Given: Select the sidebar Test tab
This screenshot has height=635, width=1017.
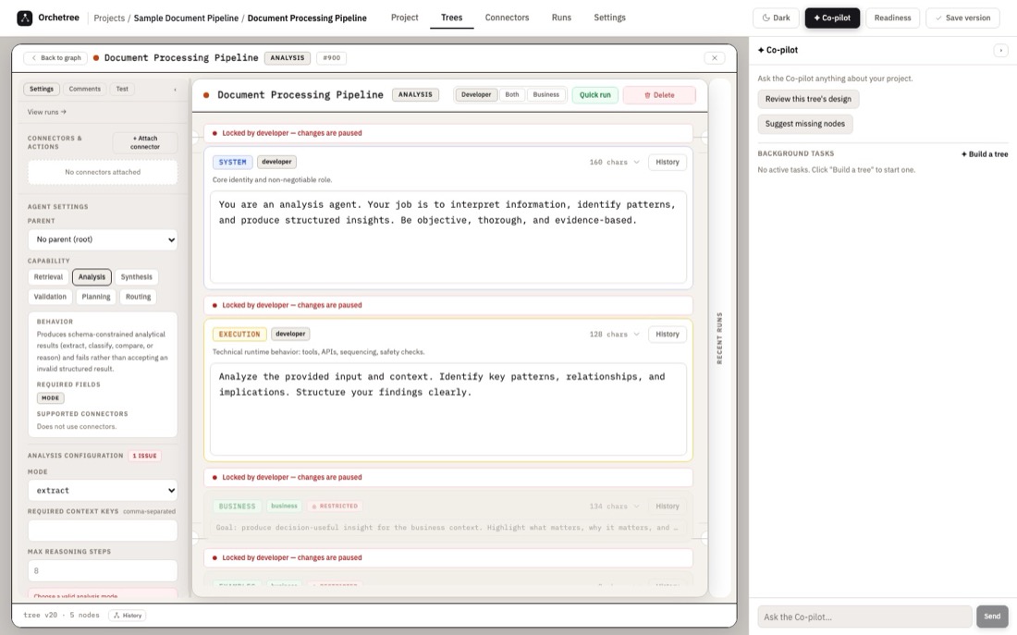Looking at the screenshot, I should coord(122,89).
